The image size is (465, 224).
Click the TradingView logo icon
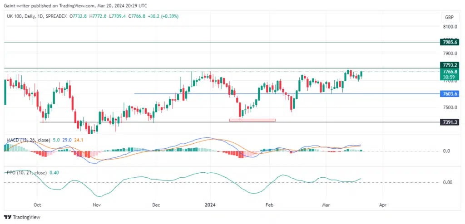pyautogui.click(x=8, y=217)
